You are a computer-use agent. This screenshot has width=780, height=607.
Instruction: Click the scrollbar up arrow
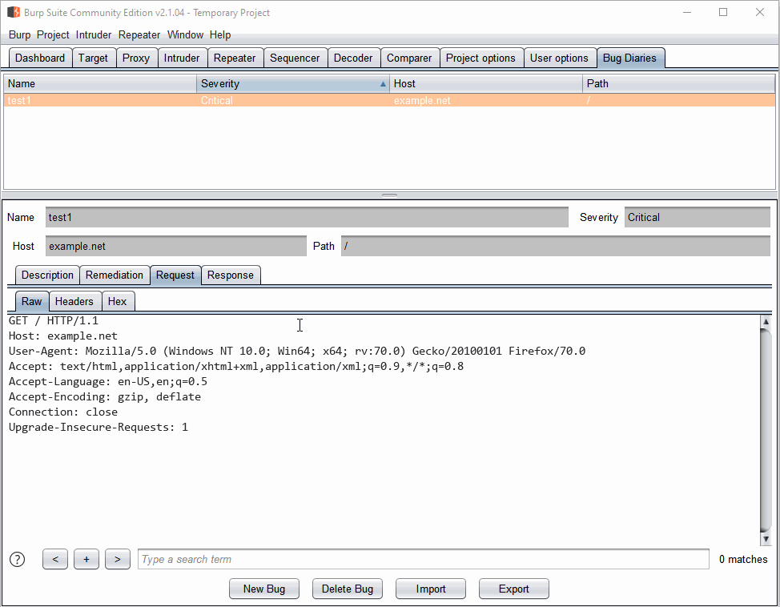(x=766, y=321)
